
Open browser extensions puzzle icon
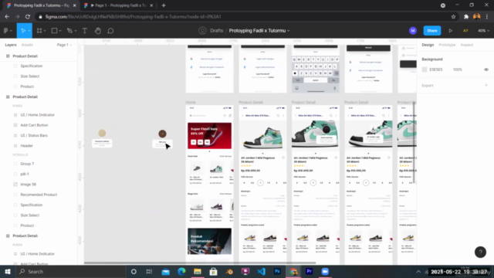(466, 17)
